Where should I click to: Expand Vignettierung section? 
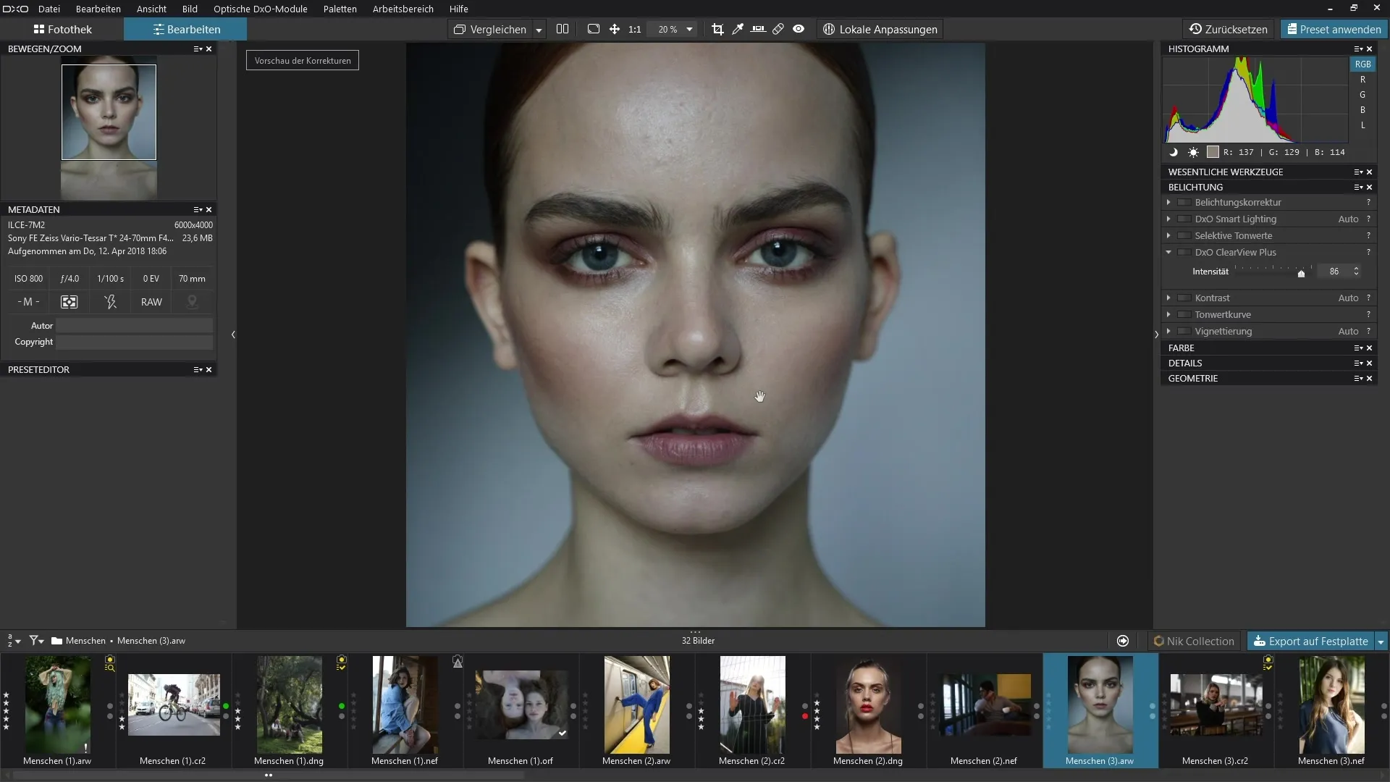click(1168, 331)
